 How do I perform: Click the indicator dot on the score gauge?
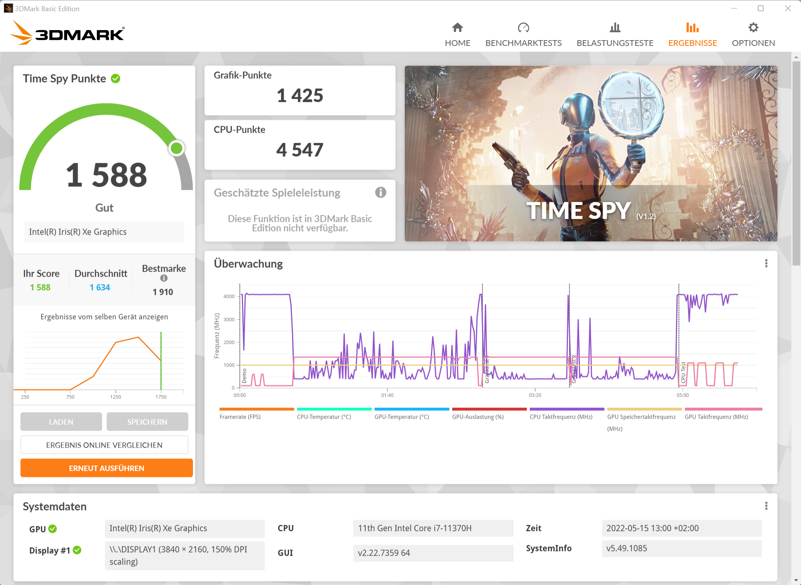(x=176, y=148)
